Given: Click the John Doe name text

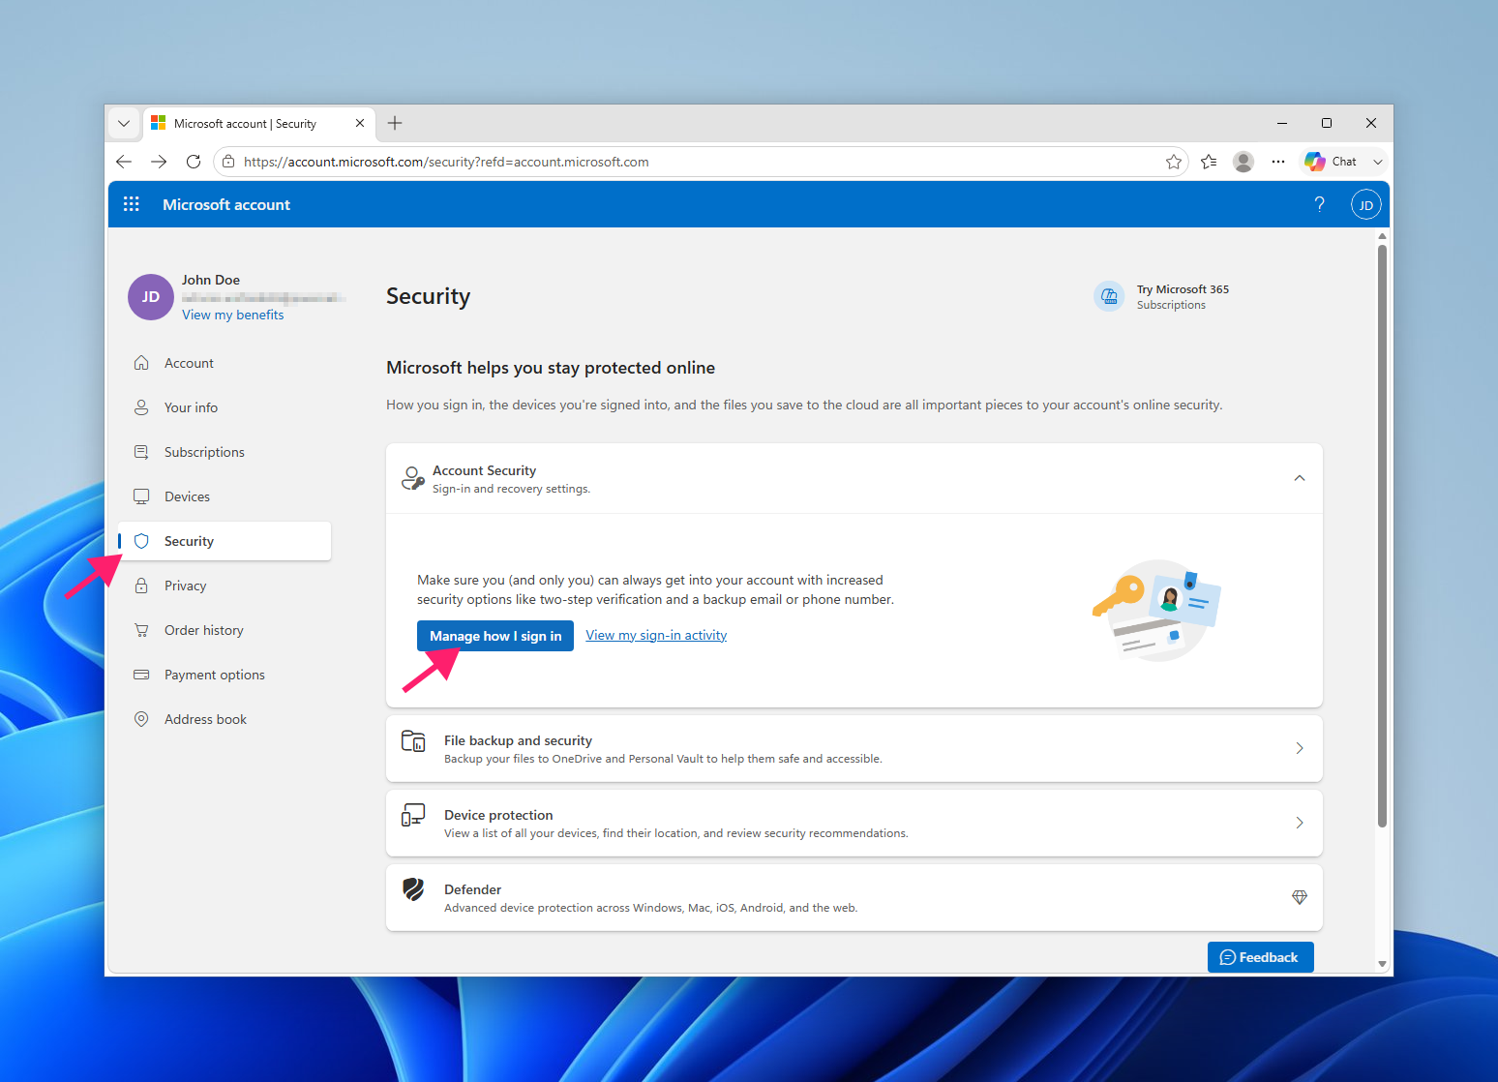Looking at the screenshot, I should click(211, 280).
